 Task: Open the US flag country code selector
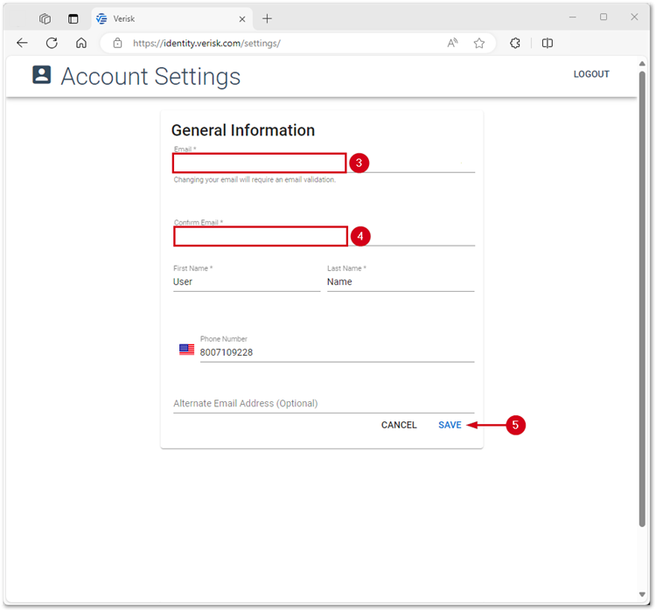point(186,350)
